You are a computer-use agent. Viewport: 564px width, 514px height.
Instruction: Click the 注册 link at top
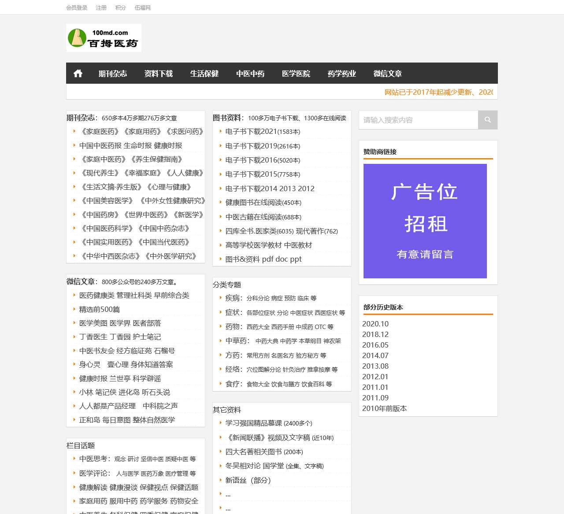click(x=101, y=7)
